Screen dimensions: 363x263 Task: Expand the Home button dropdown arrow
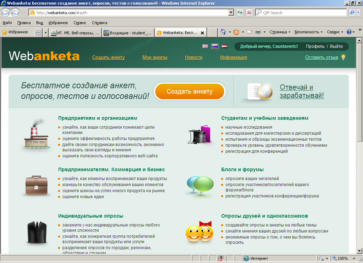(230, 32)
